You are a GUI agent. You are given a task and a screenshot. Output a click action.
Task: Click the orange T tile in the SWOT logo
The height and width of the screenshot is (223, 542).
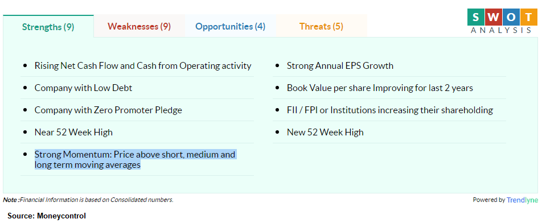click(528, 17)
